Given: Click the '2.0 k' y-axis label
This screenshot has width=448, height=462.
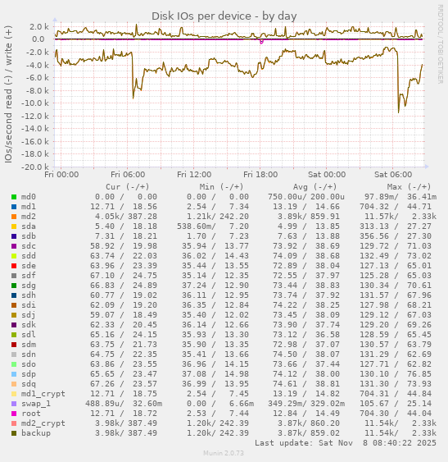Looking at the screenshot, I should [x=39, y=27].
